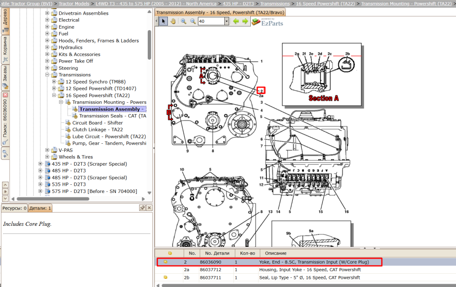This screenshot has height=287, width=456.
Task: Select Power Take Off folder
Action: [76, 61]
